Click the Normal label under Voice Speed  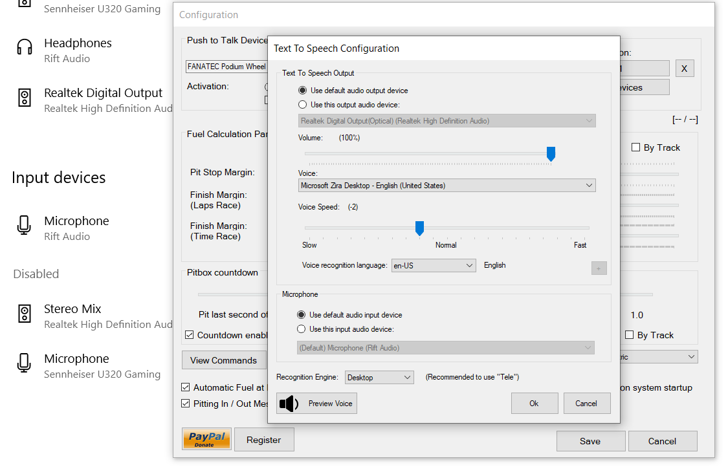tap(446, 245)
